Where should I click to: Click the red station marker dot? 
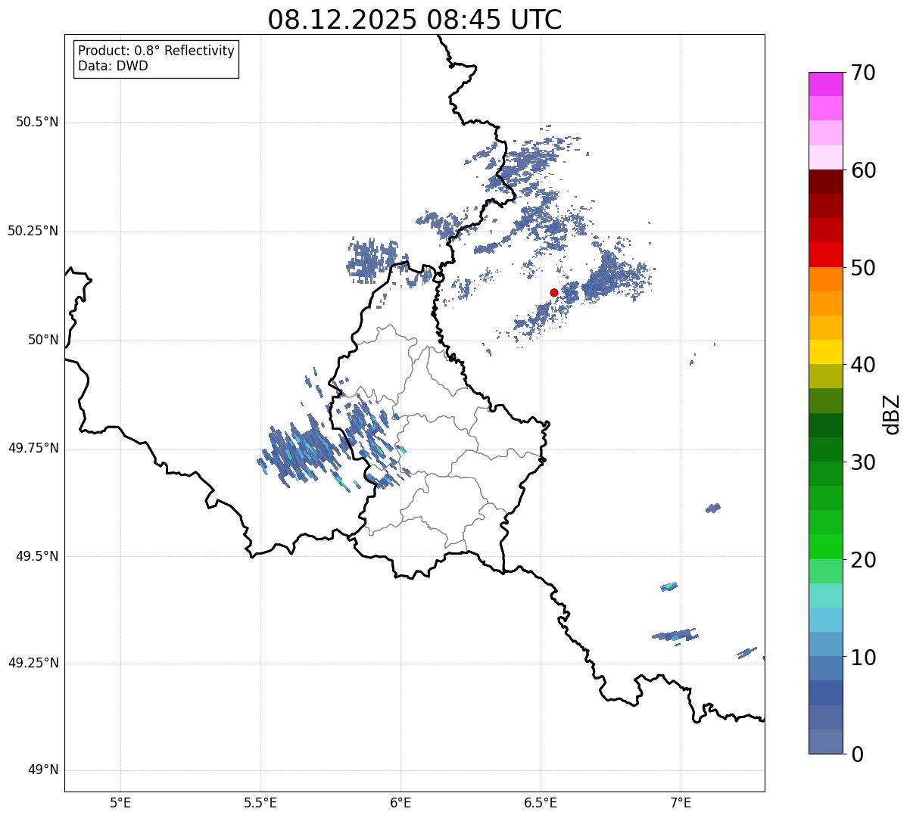click(554, 293)
